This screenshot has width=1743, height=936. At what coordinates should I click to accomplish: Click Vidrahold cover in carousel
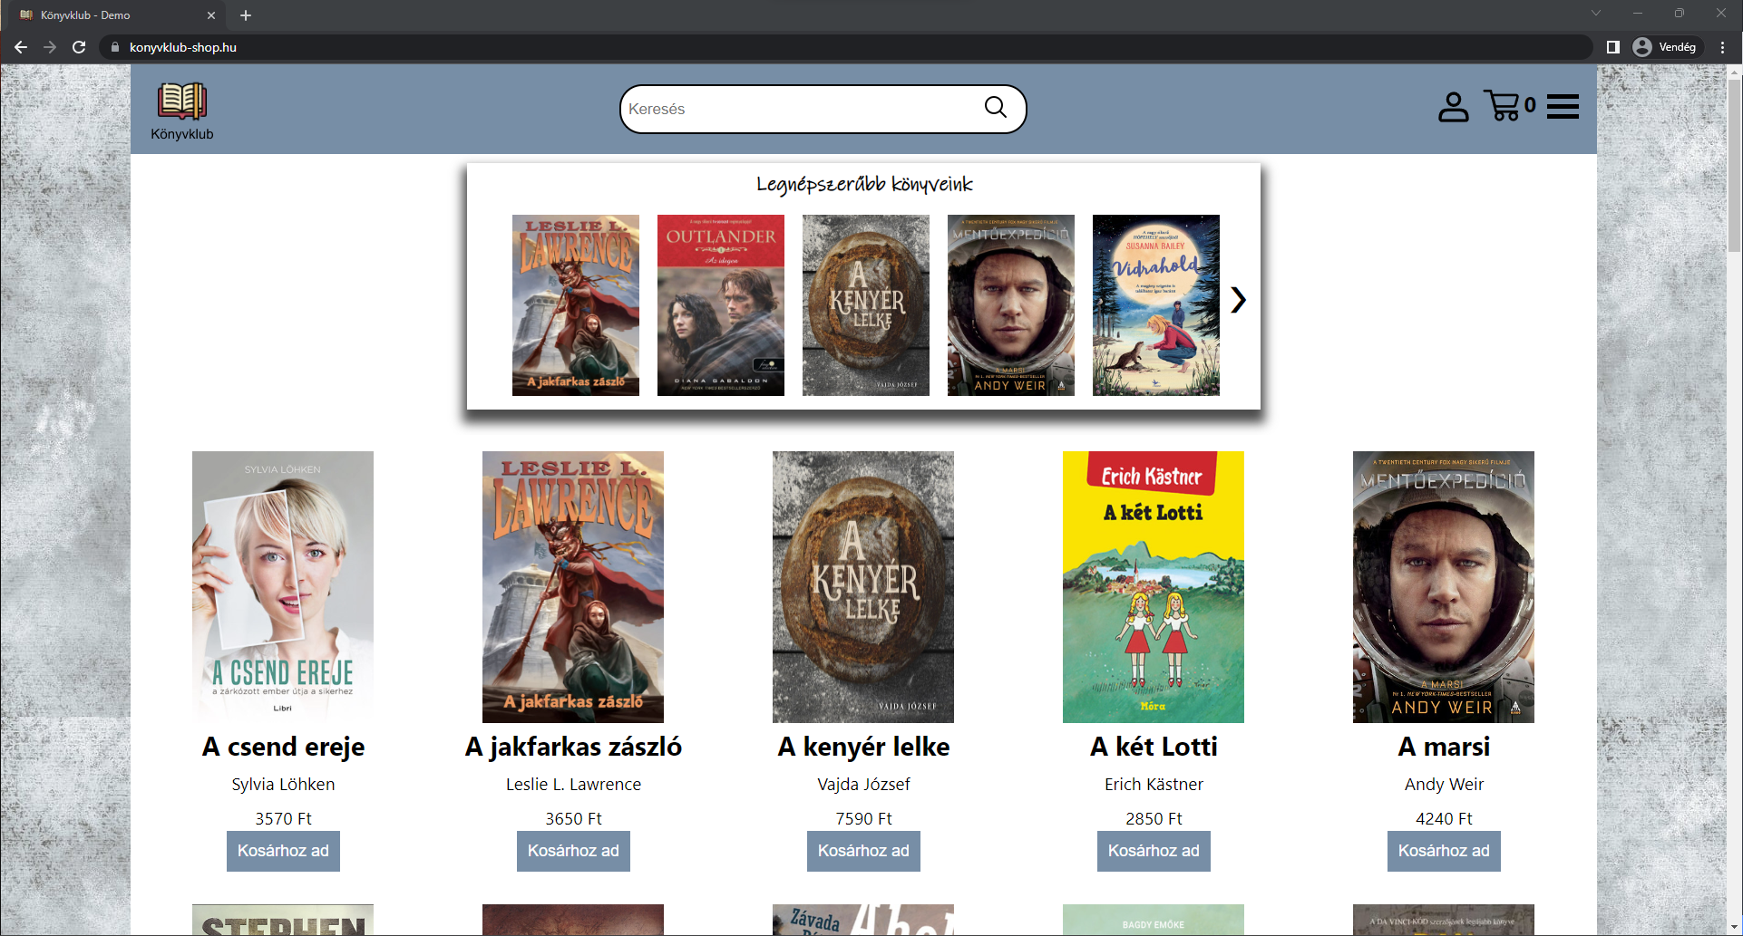click(x=1156, y=305)
